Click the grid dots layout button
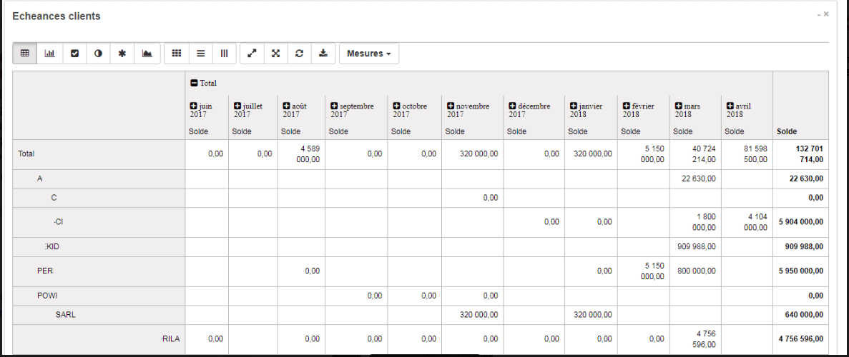Screen dimensions: 849x357 177,54
